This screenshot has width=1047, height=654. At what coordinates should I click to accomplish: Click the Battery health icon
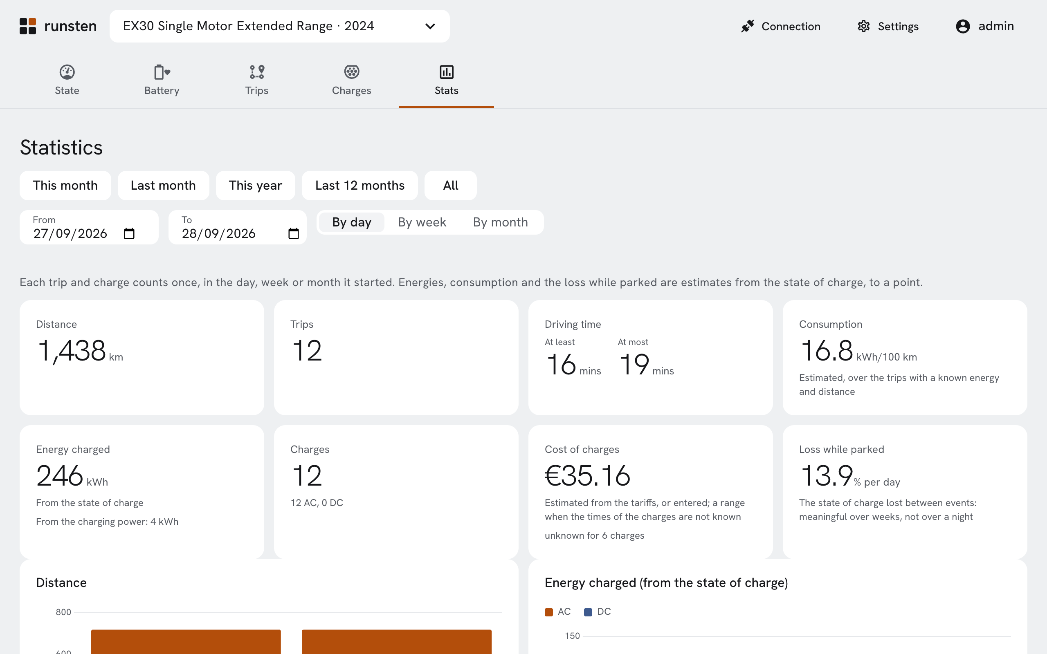click(x=162, y=72)
